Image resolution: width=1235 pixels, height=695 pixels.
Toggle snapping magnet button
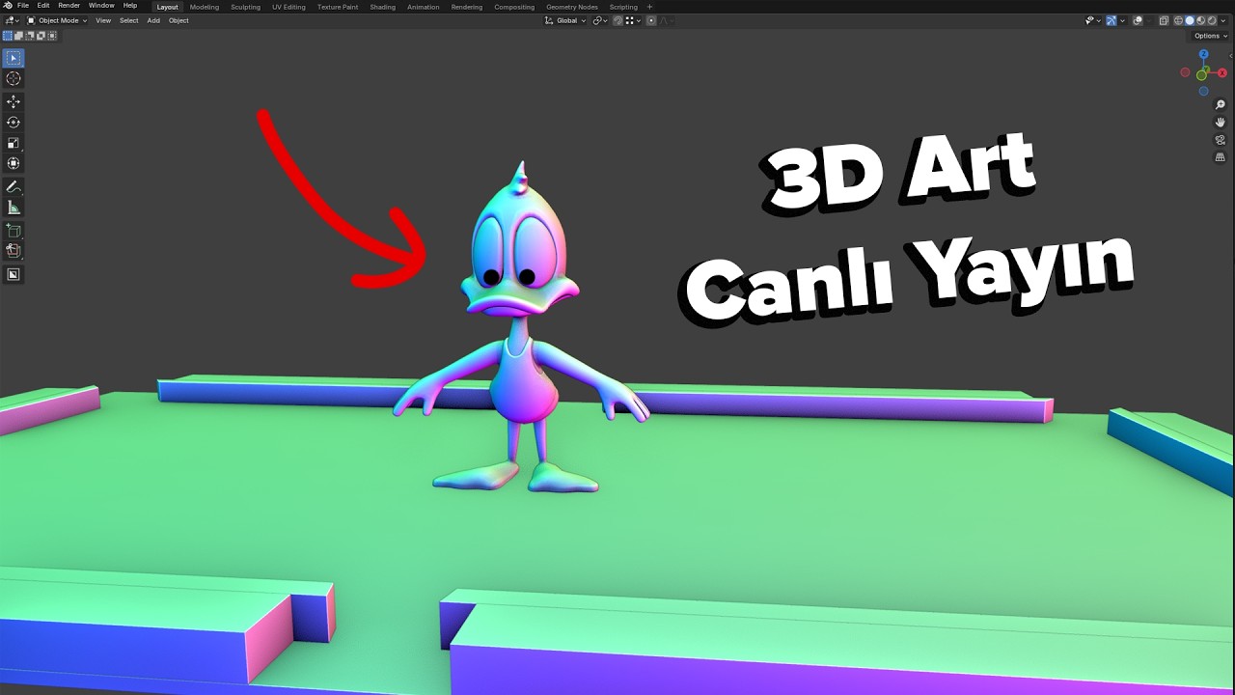(x=617, y=20)
